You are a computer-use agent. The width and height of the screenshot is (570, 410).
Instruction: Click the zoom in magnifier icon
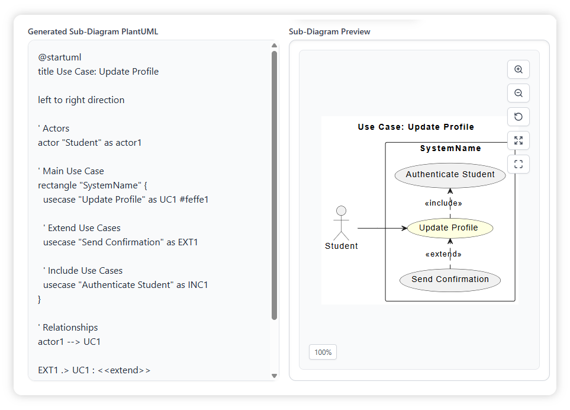(x=518, y=69)
